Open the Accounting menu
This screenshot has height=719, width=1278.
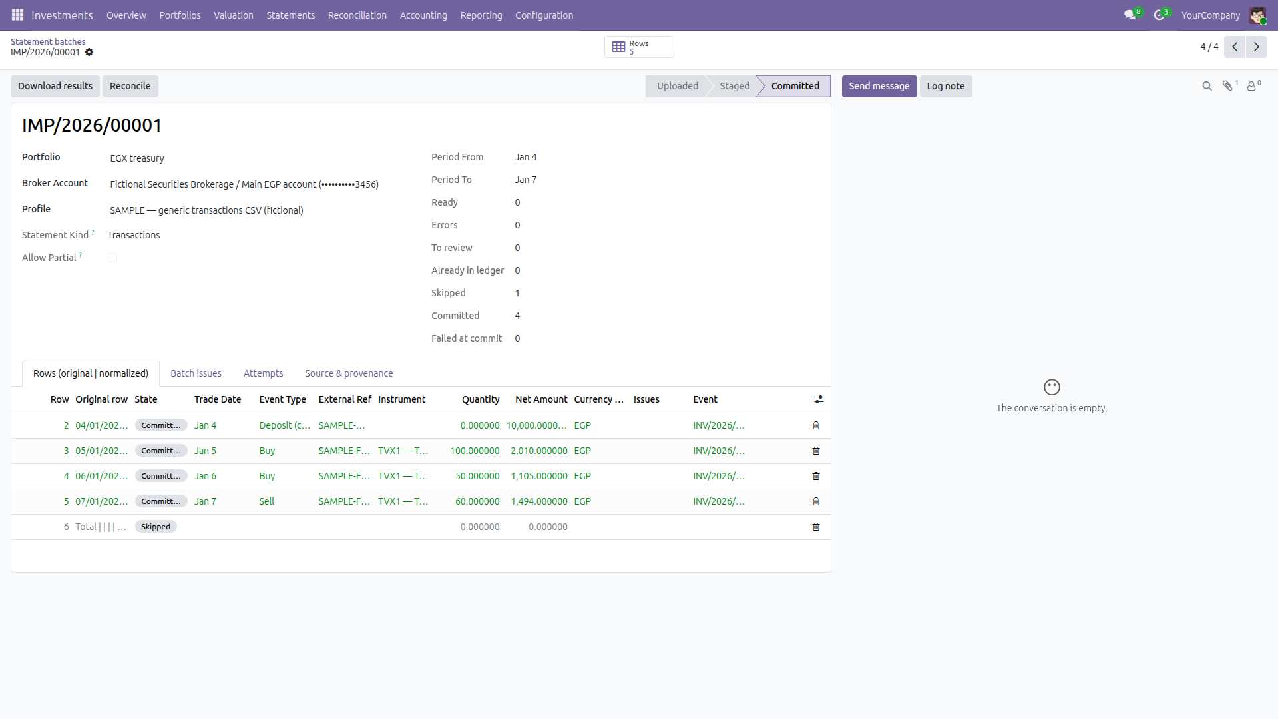point(423,15)
